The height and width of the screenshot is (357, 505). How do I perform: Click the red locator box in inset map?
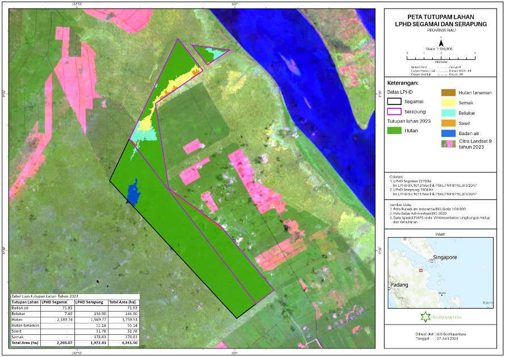420,270
